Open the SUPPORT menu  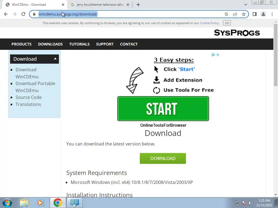click(x=105, y=44)
